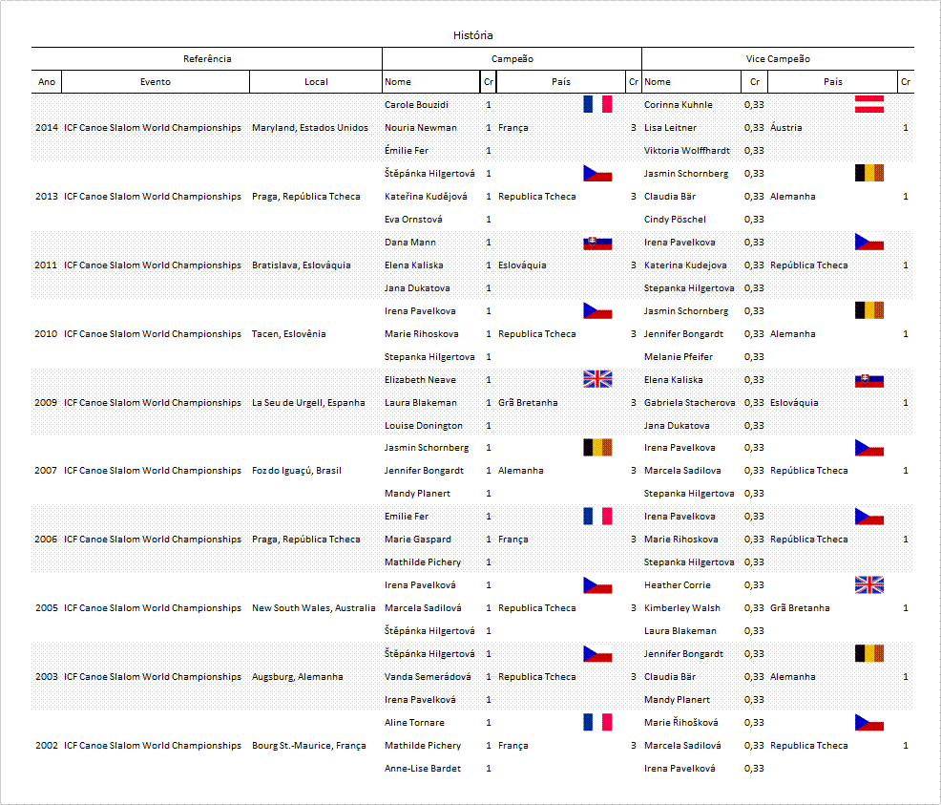Click the Czech flag in 2005 champion row
941x805 pixels.
pyautogui.click(x=597, y=584)
